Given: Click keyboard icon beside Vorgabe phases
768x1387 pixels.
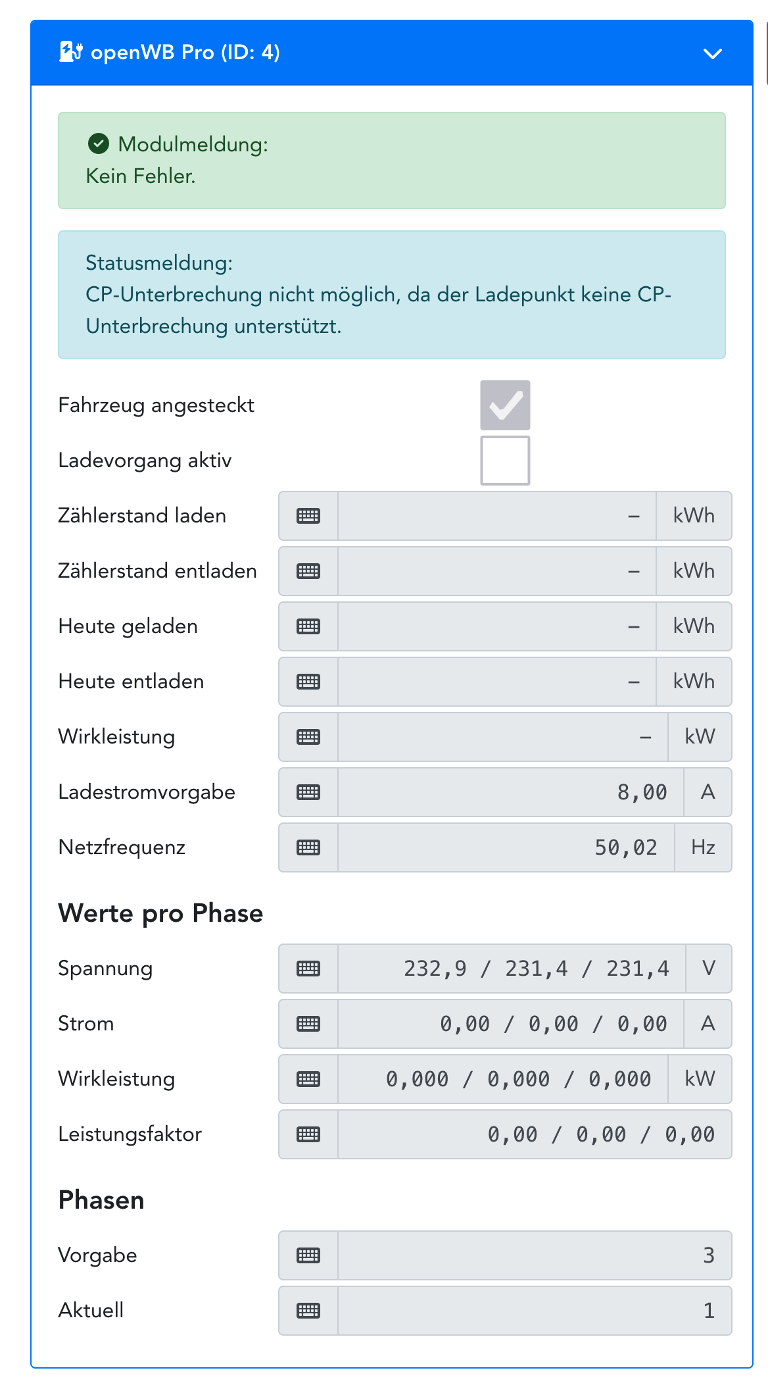Looking at the screenshot, I should (308, 1255).
